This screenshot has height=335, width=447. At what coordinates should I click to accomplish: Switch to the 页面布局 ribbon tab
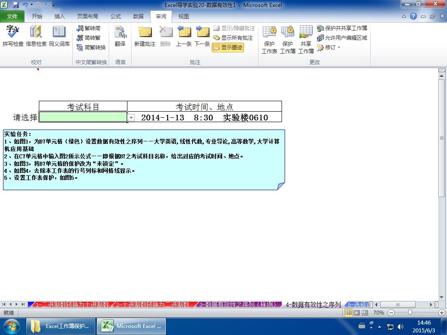tap(87, 17)
